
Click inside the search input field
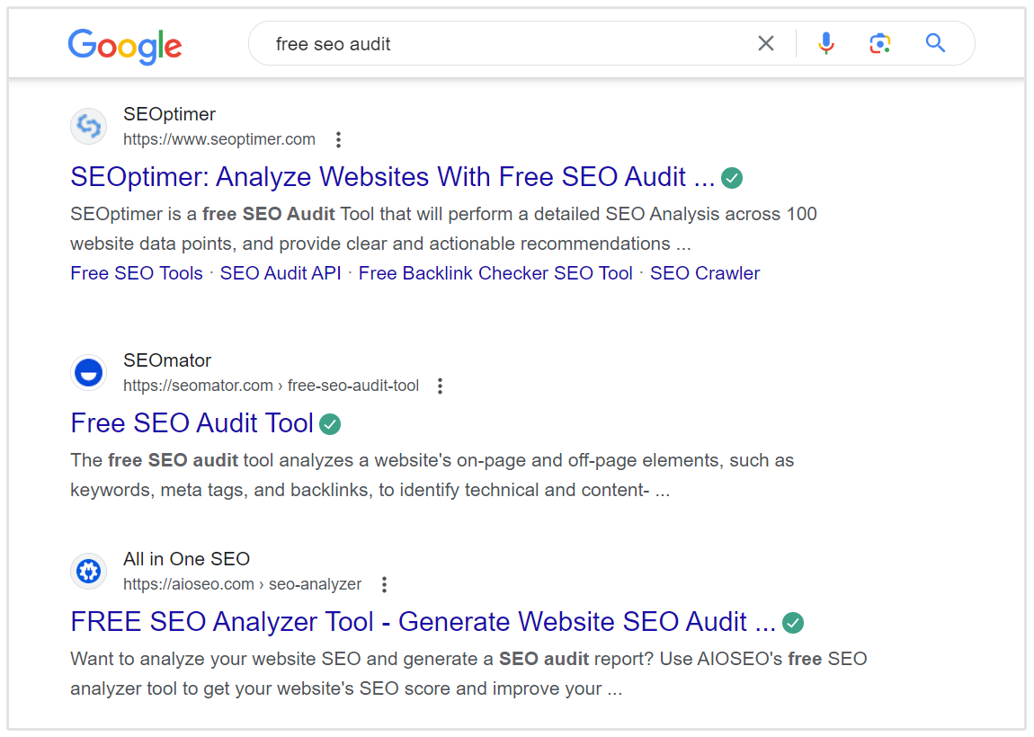[x=450, y=42]
